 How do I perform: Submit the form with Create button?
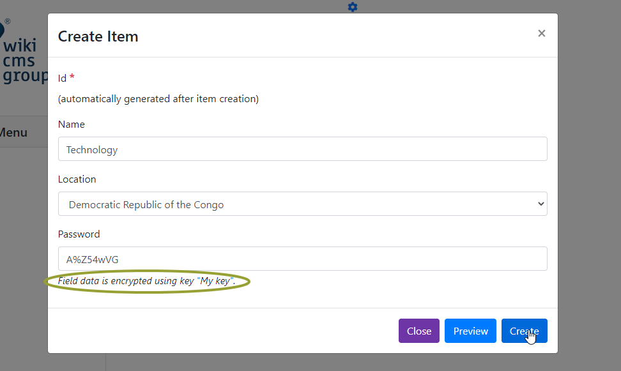[525, 331]
